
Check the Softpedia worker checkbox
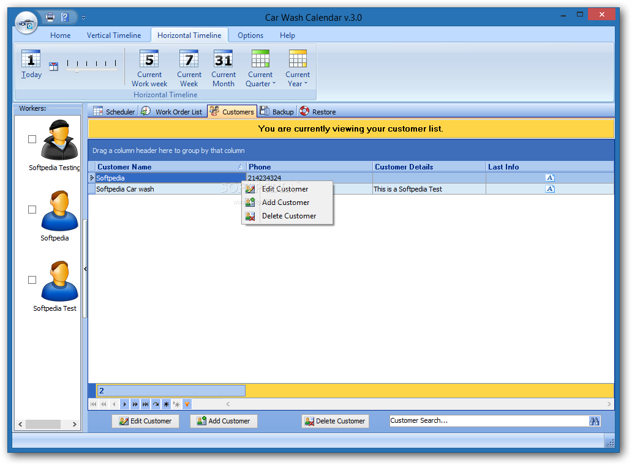[32, 210]
